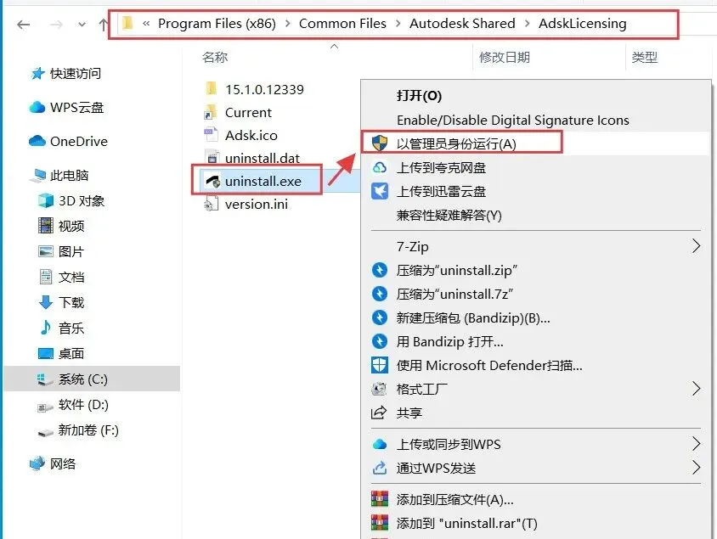Image resolution: width=717 pixels, height=539 pixels.
Task: Click the admin shield icon
Action: (x=380, y=143)
